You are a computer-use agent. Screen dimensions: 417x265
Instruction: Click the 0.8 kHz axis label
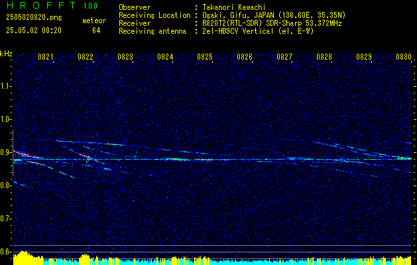pyautogui.click(x=5, y=185)
